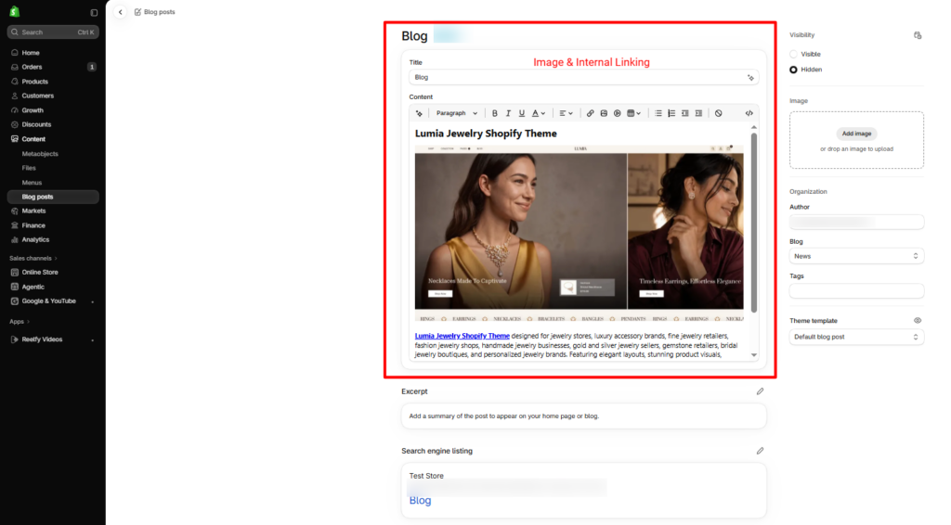
Task: Open the Paragraph style dropdown
Action: click(457, 113)
